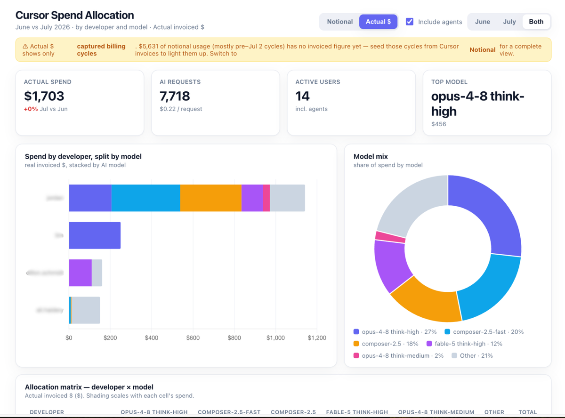The height and width of the screenshot is (418, 565).
Task: Select Both months comparison
Action: click(x=536, y=22)
